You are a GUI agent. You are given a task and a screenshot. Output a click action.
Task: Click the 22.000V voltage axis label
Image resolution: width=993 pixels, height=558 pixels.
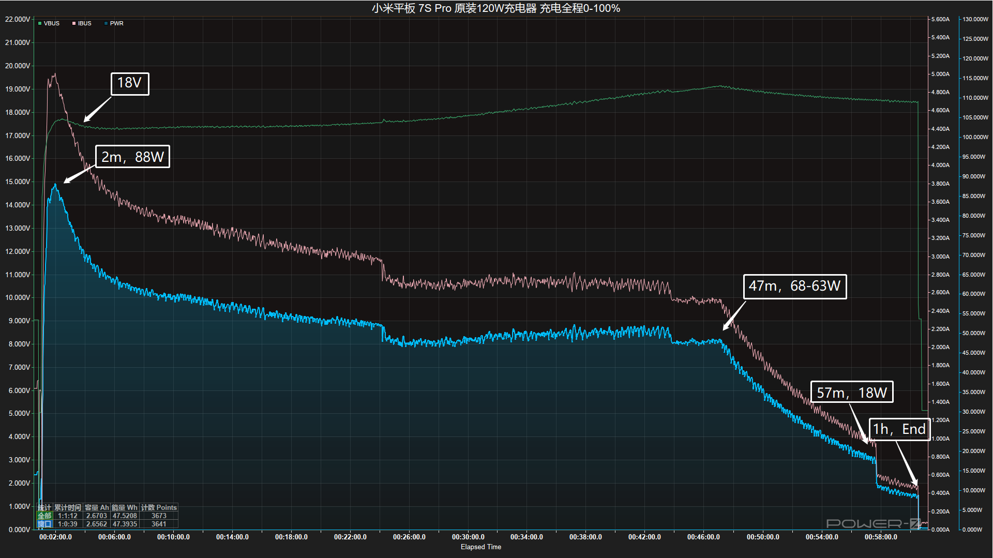(x=18, y=19)
